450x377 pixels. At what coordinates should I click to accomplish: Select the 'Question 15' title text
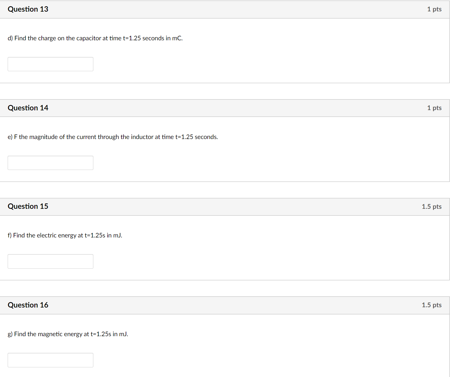pos(28,206)
